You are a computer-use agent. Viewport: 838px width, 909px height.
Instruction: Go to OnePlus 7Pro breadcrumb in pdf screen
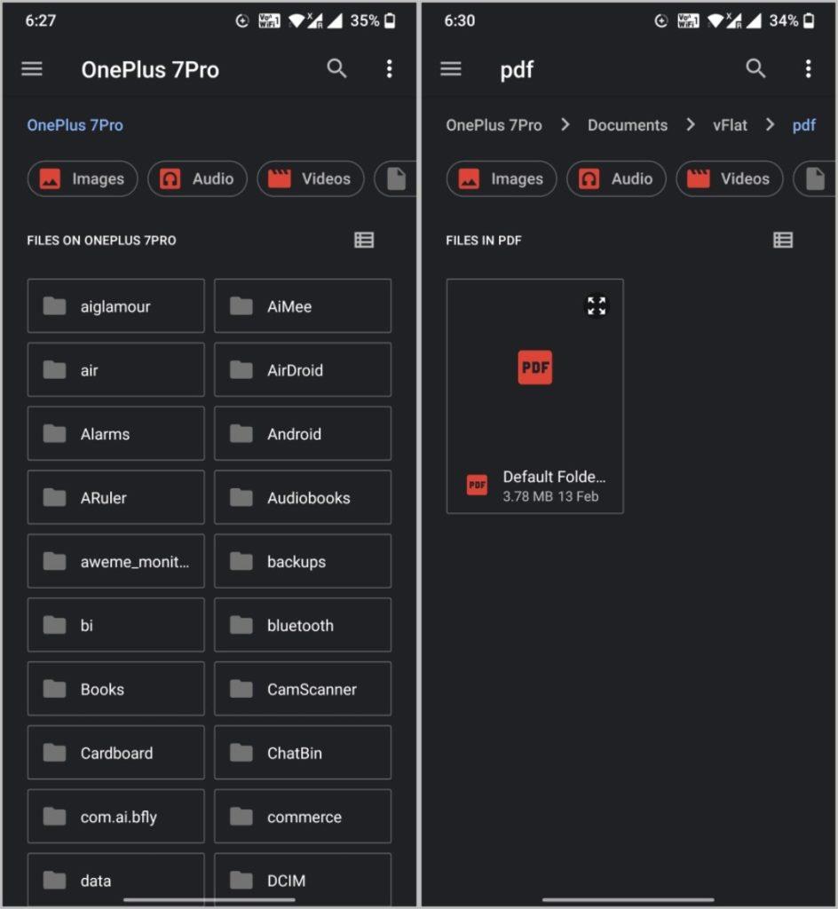click(x=494, y=125)
